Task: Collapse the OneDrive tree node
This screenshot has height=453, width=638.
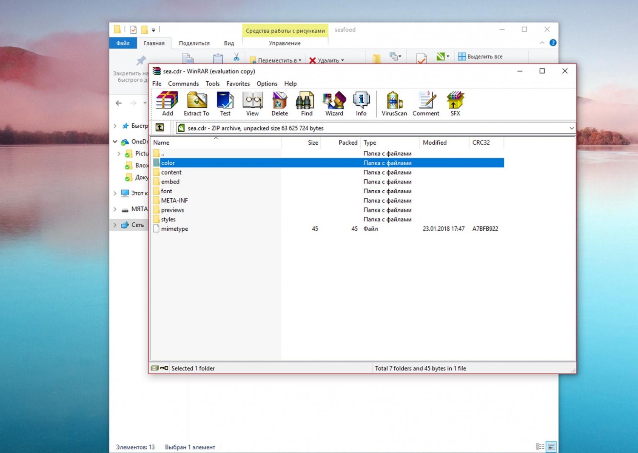Action: pos(115,141)
